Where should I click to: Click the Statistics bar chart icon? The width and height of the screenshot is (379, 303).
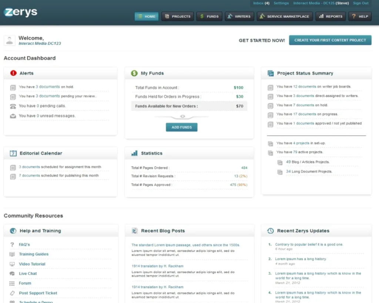click(134, 153)
